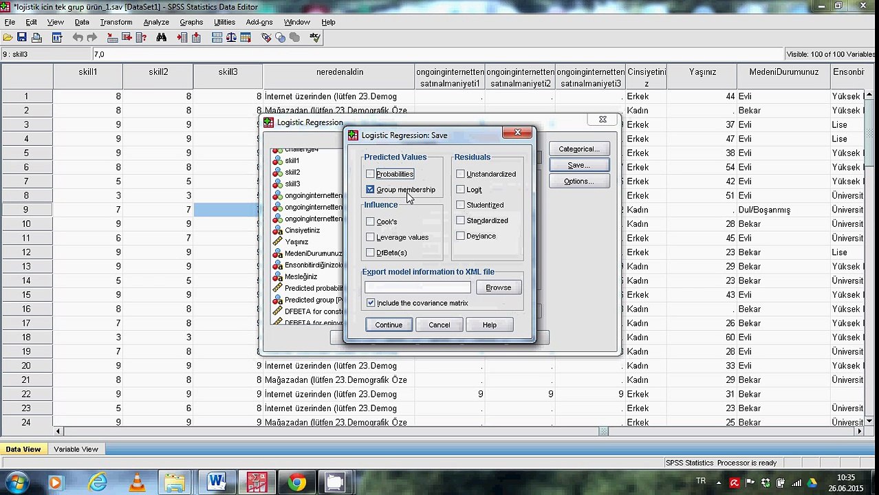This screenshot has width=879, height=495.
Task: Click the TR language indicator in tray
Action: pos(701,481)
